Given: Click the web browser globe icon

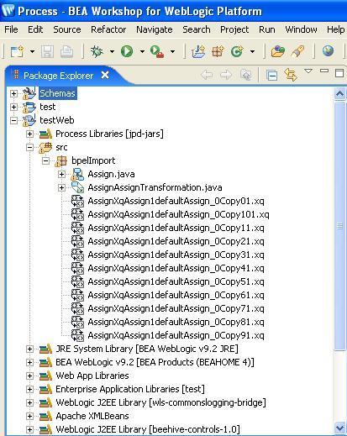Looking at the screenshot, I should click(328, 51).
